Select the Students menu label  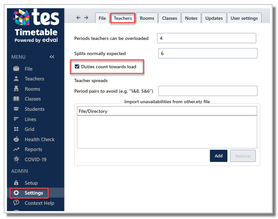pyautogui.click(x=35, y=109)
